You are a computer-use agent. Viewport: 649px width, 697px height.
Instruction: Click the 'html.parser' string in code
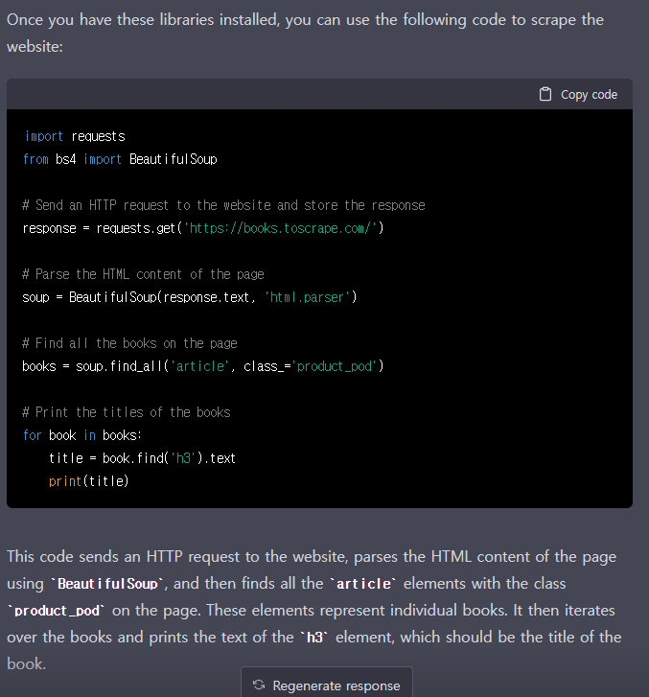coord(307,297)
